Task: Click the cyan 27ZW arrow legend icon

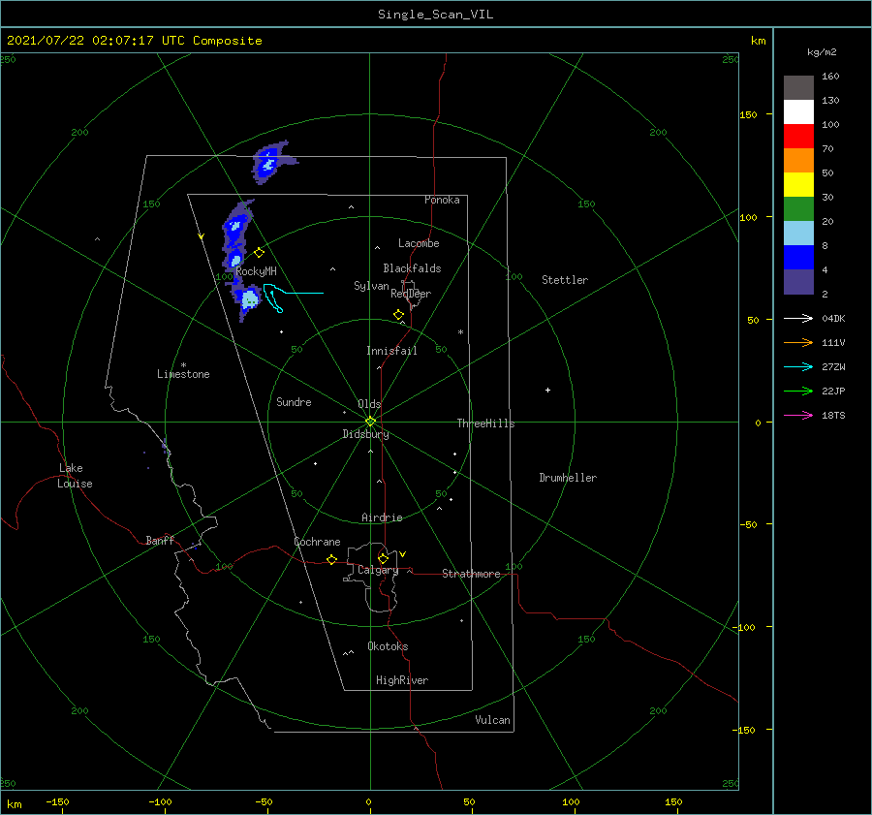Action: (798, 366)
